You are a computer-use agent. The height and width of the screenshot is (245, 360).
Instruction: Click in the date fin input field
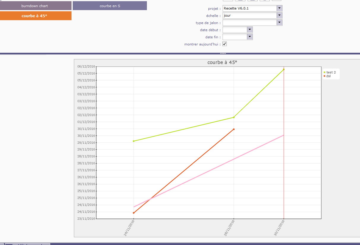point(235,37)
